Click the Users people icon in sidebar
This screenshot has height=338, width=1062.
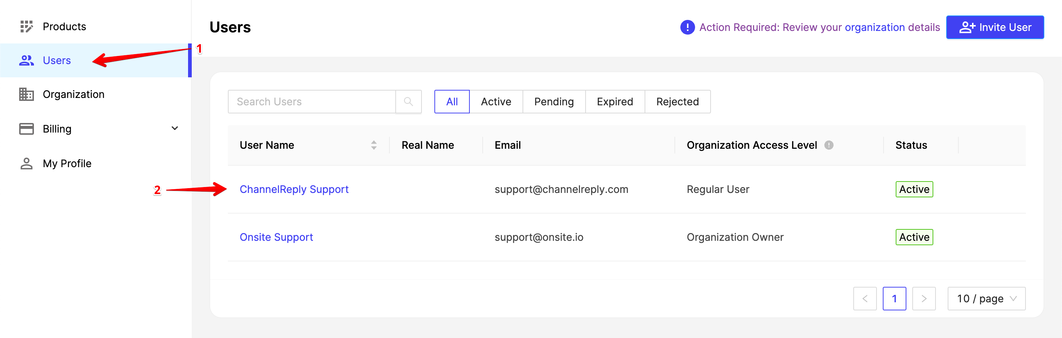[27, 60]
